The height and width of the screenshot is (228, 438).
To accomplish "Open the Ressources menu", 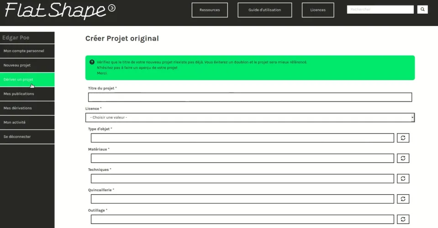I will [x=210, y=10].
